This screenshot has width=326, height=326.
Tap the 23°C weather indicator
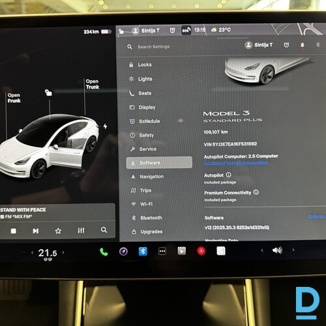[x=221, y=30]
